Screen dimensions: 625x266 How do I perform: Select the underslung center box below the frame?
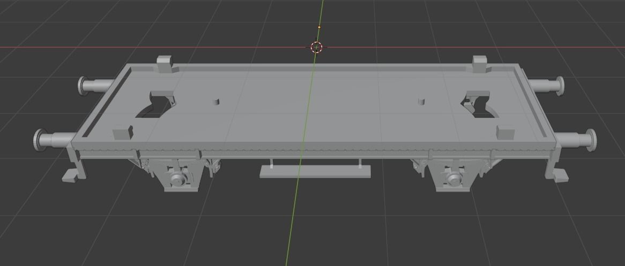315,172
